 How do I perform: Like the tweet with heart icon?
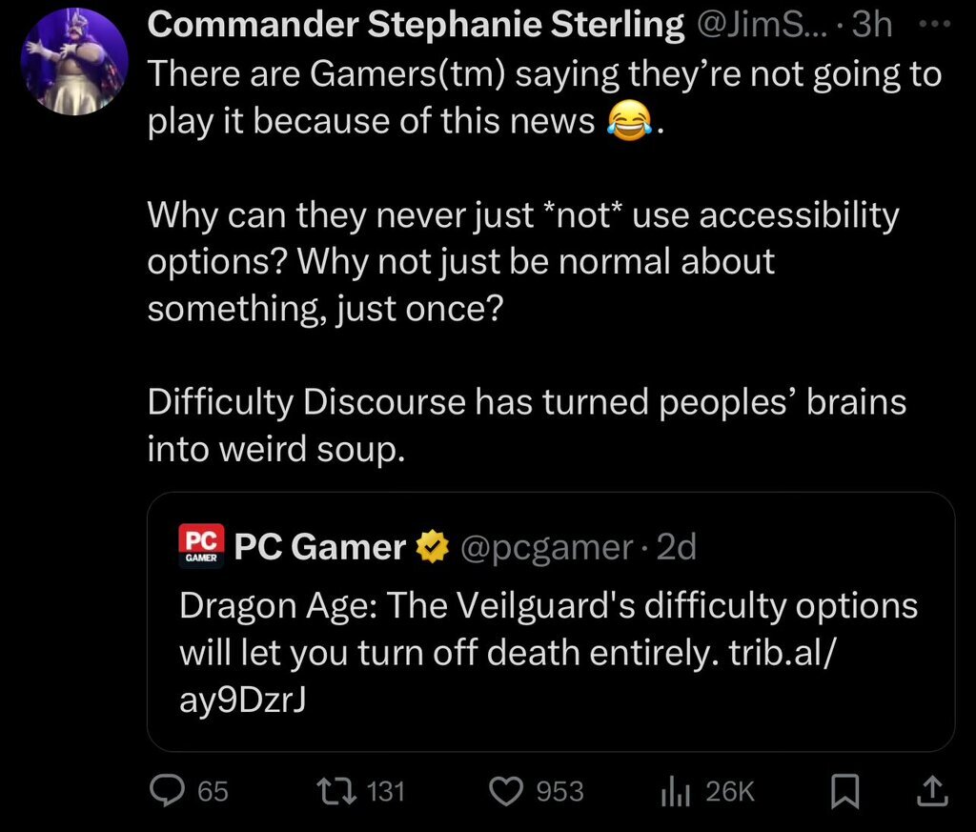coord(505,790)
